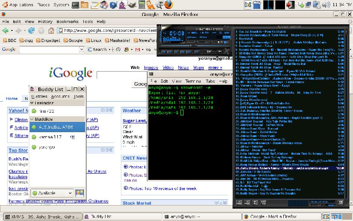
Task: Launch GIMP from the top panel
Action: [x=132, y=4]
